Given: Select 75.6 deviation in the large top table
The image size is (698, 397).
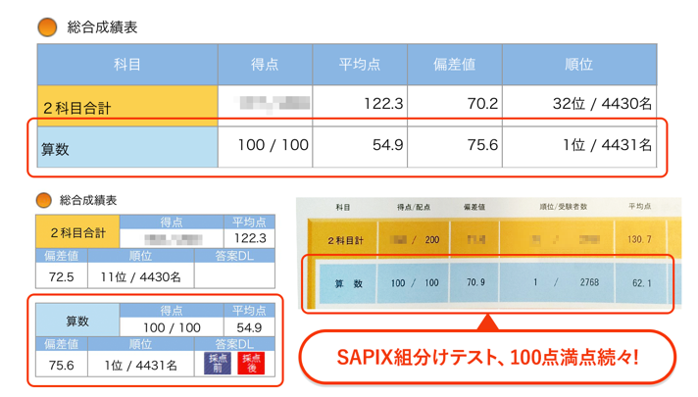Looking at the screenshot, I should point(482,145).
